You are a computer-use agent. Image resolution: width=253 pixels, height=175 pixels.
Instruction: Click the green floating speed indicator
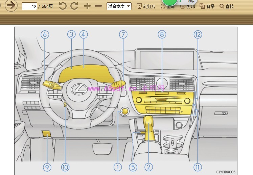[x=169, y=2]
